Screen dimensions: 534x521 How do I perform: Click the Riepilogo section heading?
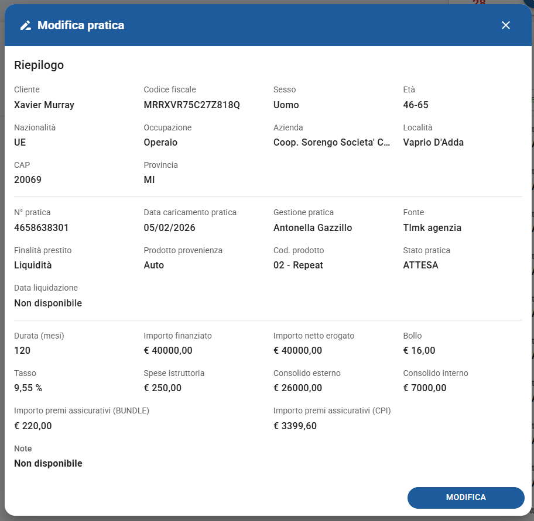coord(39,65)
